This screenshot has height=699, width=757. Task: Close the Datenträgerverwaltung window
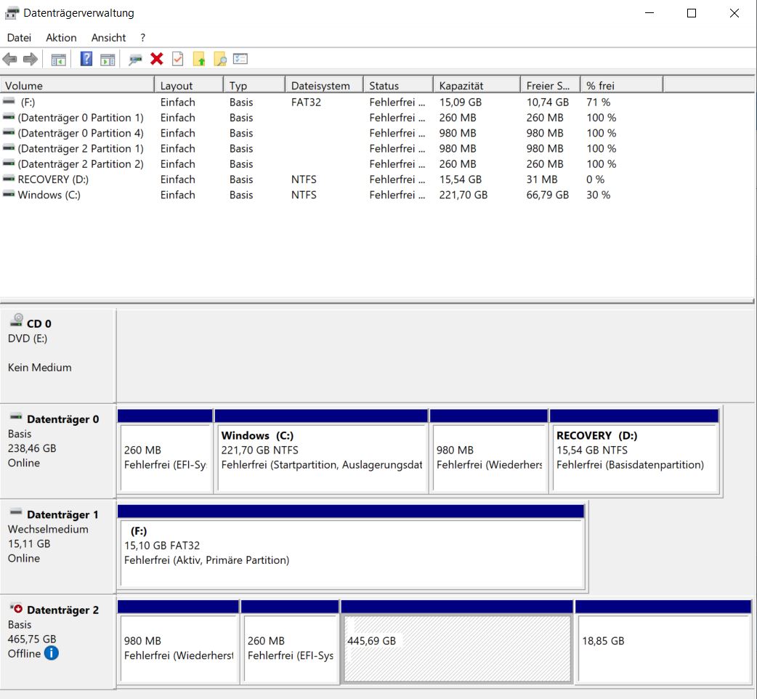[734, 13]
